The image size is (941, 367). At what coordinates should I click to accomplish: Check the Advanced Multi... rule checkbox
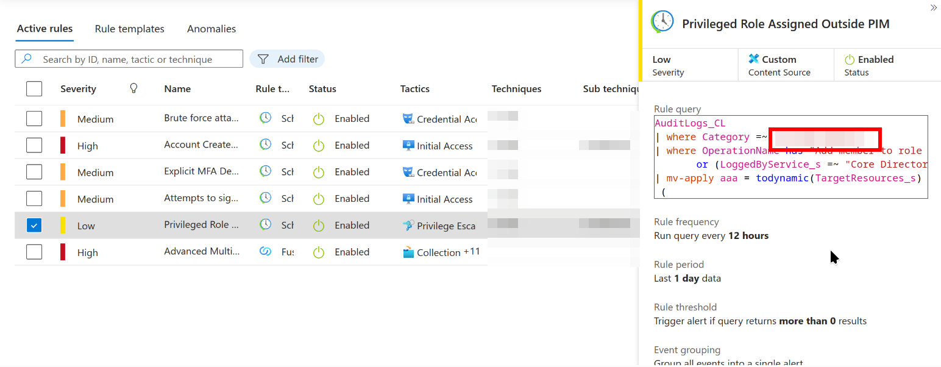click(34, 252)
